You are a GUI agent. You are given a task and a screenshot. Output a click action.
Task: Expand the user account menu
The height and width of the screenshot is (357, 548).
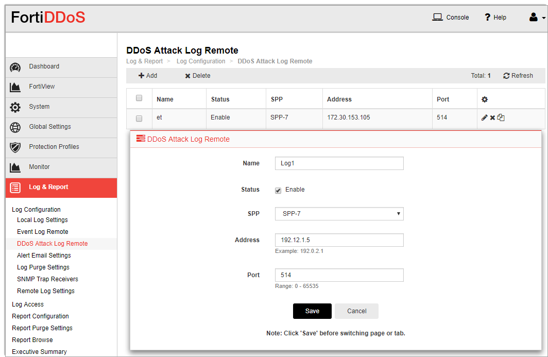pos(536,16)
